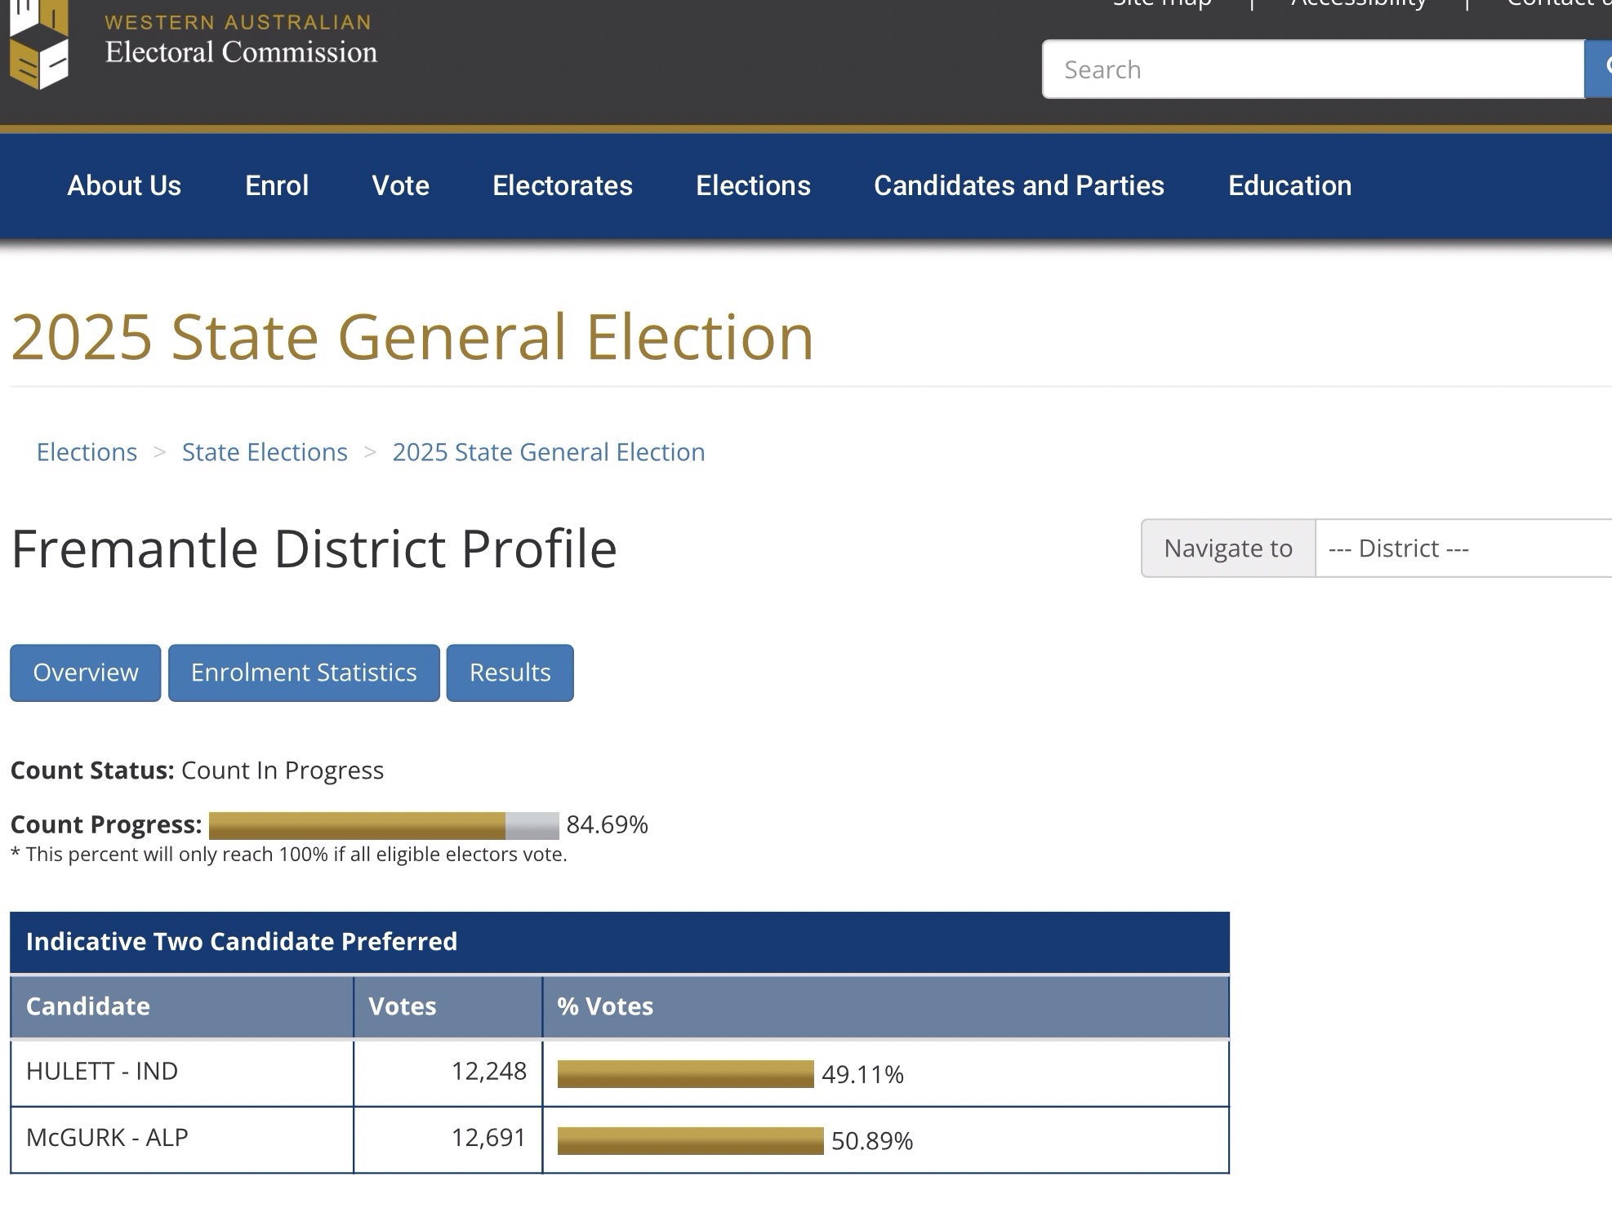Open the Enrolment Statistics tab
1612x1208 pixels.
[x=304, y=673]
